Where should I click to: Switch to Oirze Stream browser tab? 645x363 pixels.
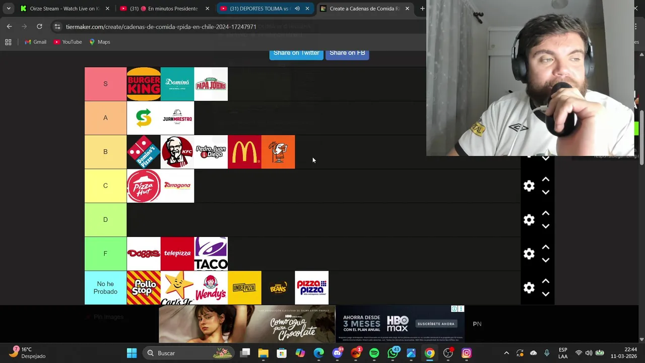[64, 9]
